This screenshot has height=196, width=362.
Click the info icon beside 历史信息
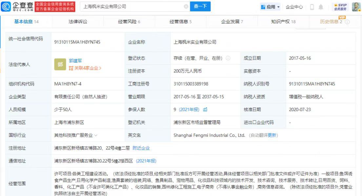tap(347, 22)
